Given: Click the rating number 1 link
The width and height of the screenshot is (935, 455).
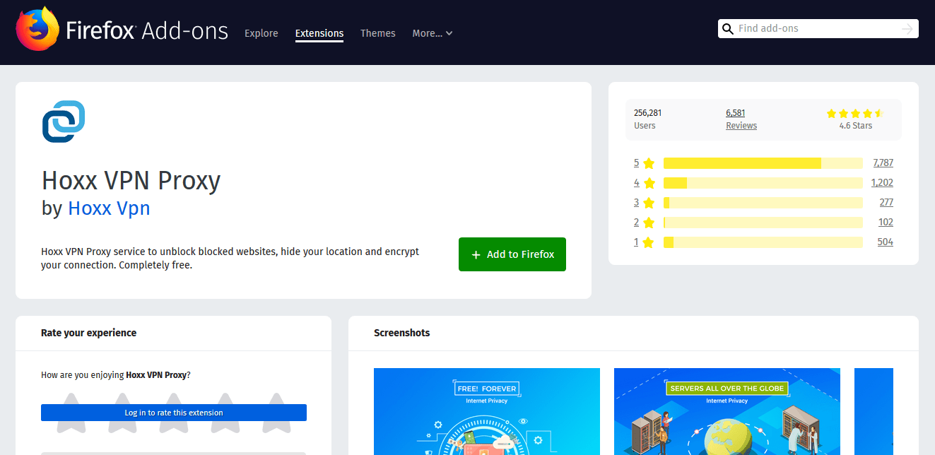Looking at the screenshot, I should 636,242.
